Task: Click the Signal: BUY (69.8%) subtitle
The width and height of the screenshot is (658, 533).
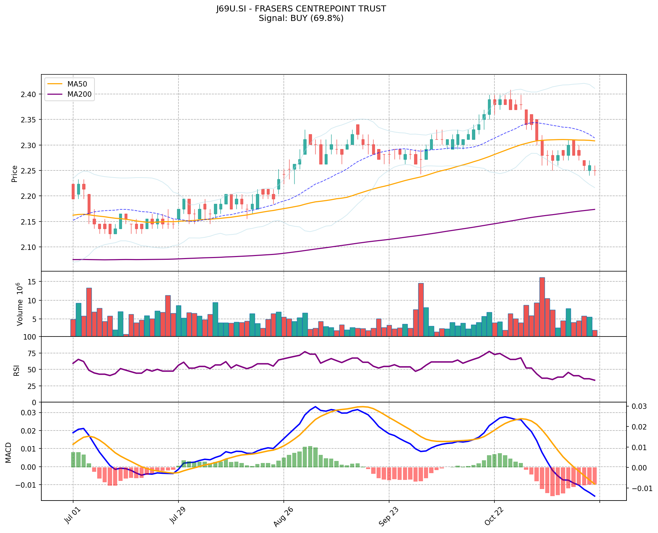Action: 301,18
